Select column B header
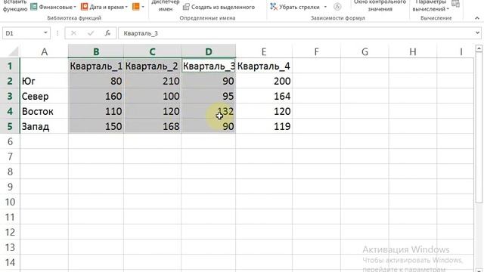Screen dimensions: 484x272 [x=96, y=51]
